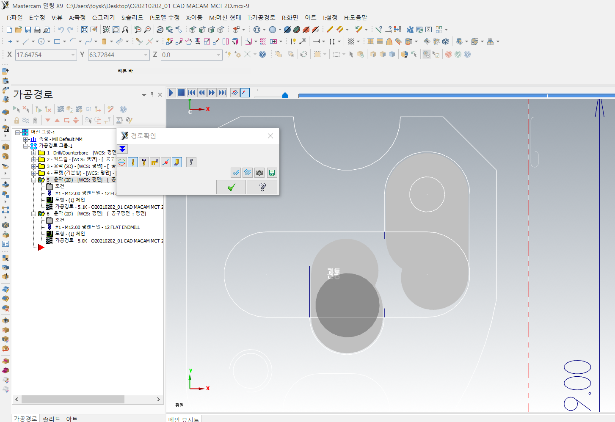
Task: Click the yellow cylinder primitive icon
Action: click(x=104, y=41)
